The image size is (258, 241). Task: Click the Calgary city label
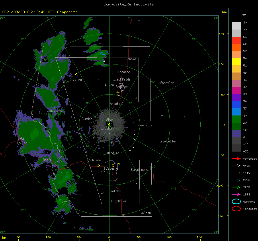(x=112, y=168)
